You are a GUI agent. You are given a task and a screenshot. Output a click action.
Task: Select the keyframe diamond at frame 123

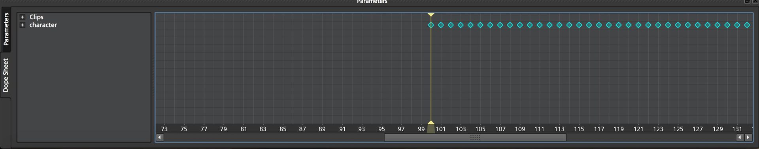(x=658, y=25)
